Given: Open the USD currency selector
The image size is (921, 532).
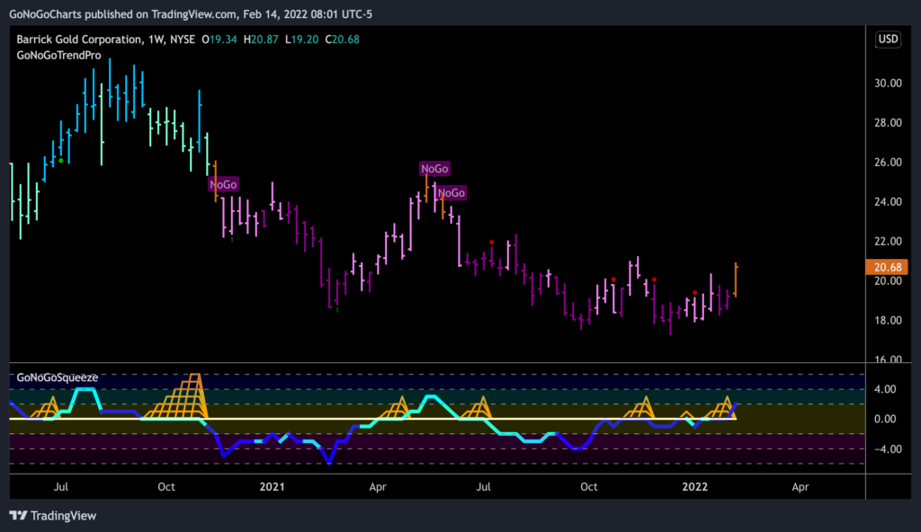Looking at the screenshot, I should (888, 40).
